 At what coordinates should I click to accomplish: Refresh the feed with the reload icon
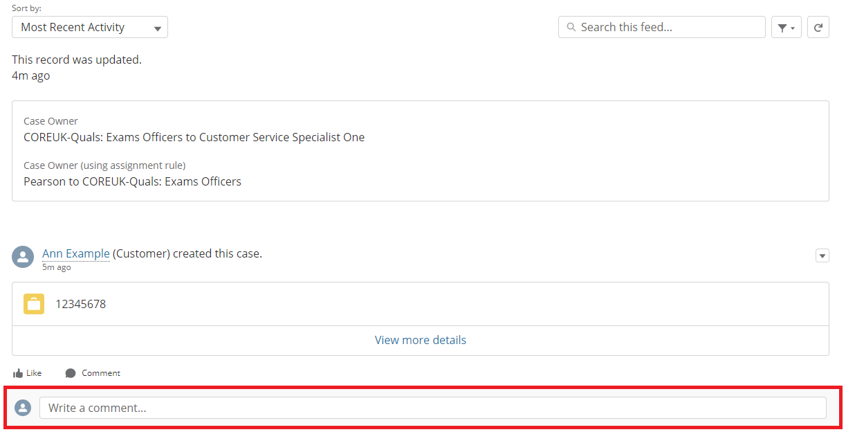pyautogui.click(x=818, y=28)
